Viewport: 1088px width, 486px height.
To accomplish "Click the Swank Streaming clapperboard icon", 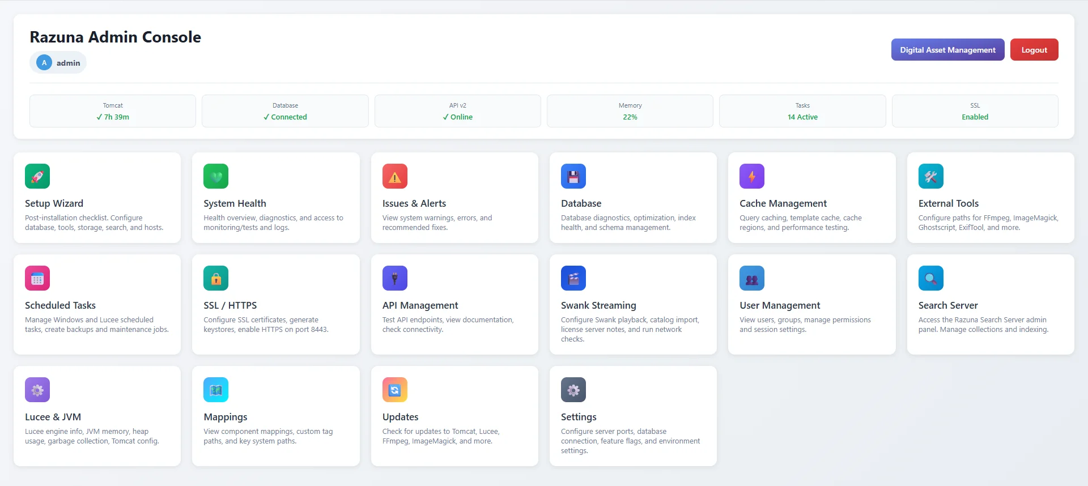I will [x=573, y=278].
